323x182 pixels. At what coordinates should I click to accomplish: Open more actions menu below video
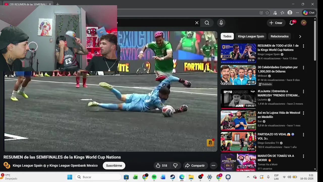coord(213,166)
